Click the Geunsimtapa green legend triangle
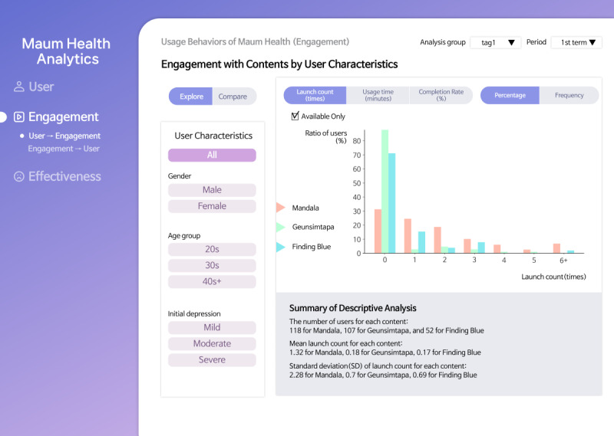The width and height of the screenshot is (614, 436). point(280,227)
